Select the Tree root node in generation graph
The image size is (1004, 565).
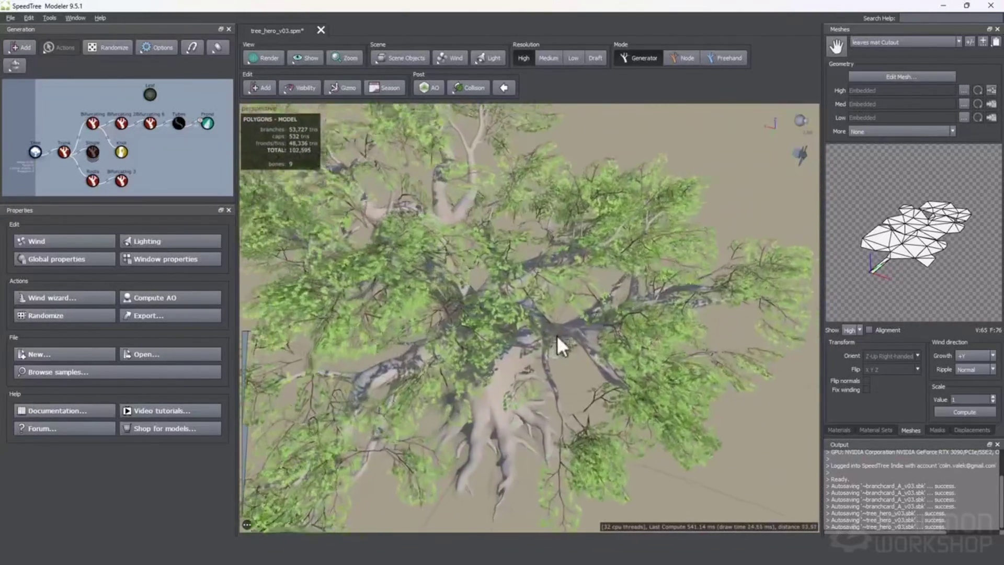point(35,152)
